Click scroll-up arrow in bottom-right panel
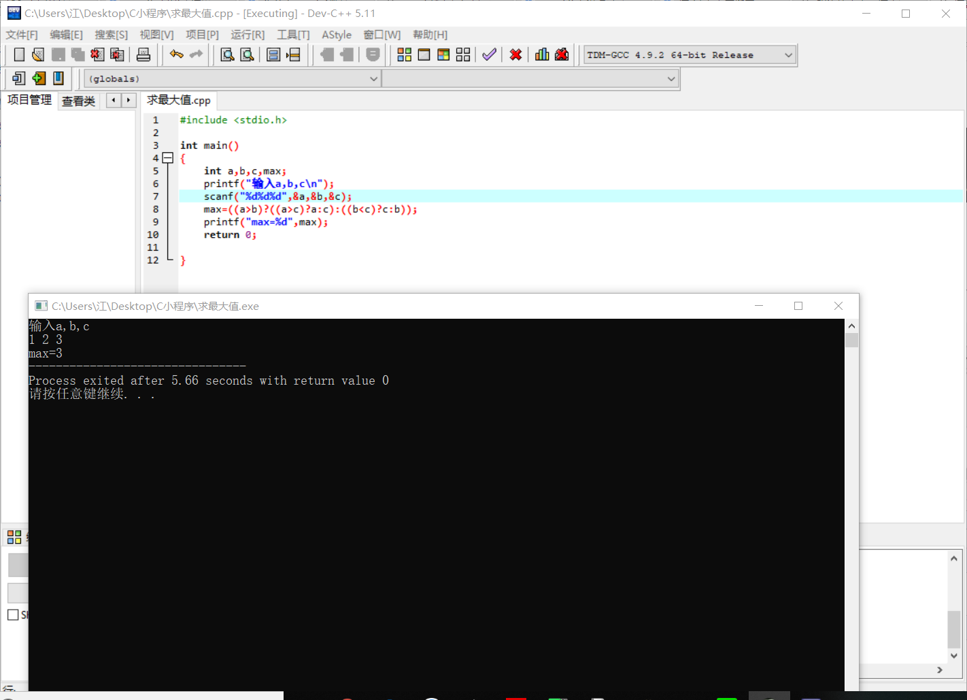The width and height of the screenshot is (967, 700). tap(954, 559)
